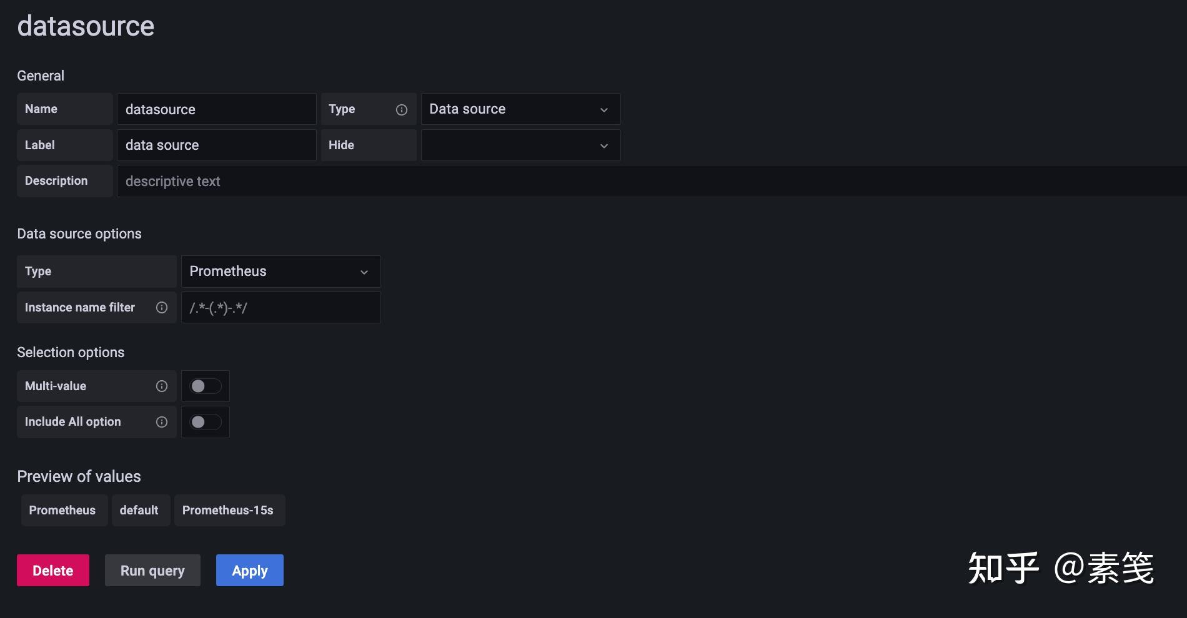Select the Prometheus preview value
The height and width of the screenshot is (618, 1187).
pyautogui.click(x=62, y=511)
